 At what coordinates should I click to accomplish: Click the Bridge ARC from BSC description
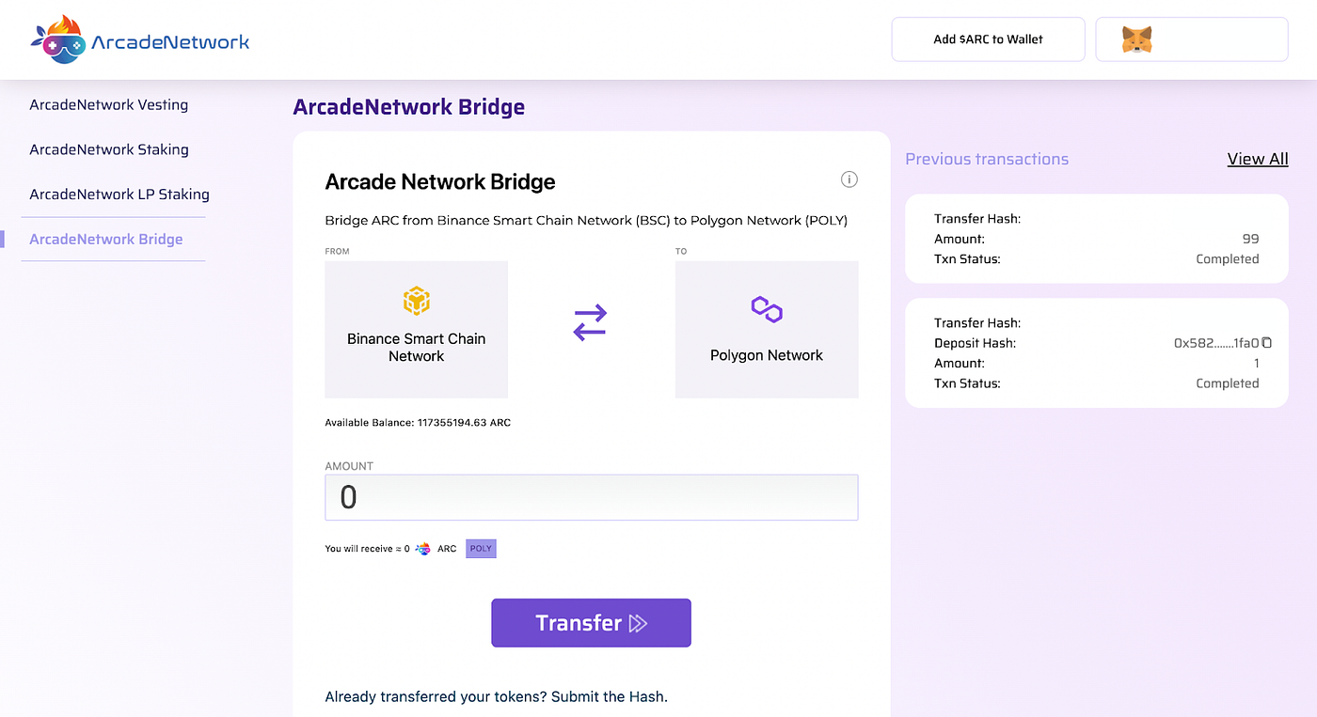[586, 221]
